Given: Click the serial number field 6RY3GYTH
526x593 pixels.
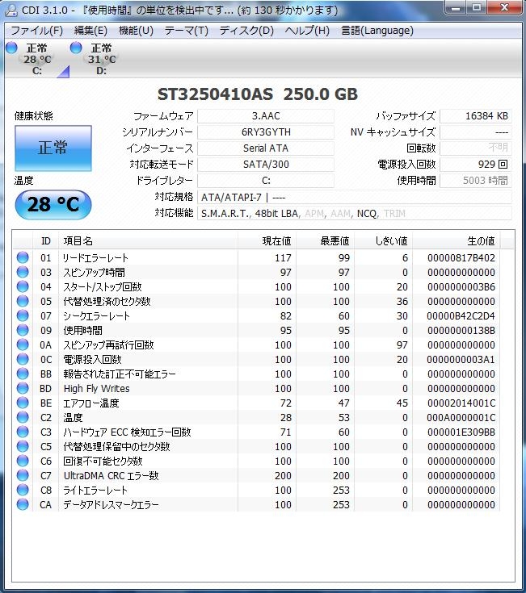Looking at the screenshot, I should click(x=266, y=132).
